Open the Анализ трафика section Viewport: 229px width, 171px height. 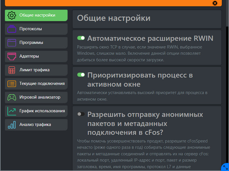click(35, 125)
